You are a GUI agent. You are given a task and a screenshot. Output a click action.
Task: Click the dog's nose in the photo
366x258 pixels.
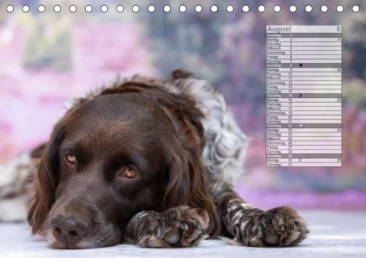click(x=68, y=229)
